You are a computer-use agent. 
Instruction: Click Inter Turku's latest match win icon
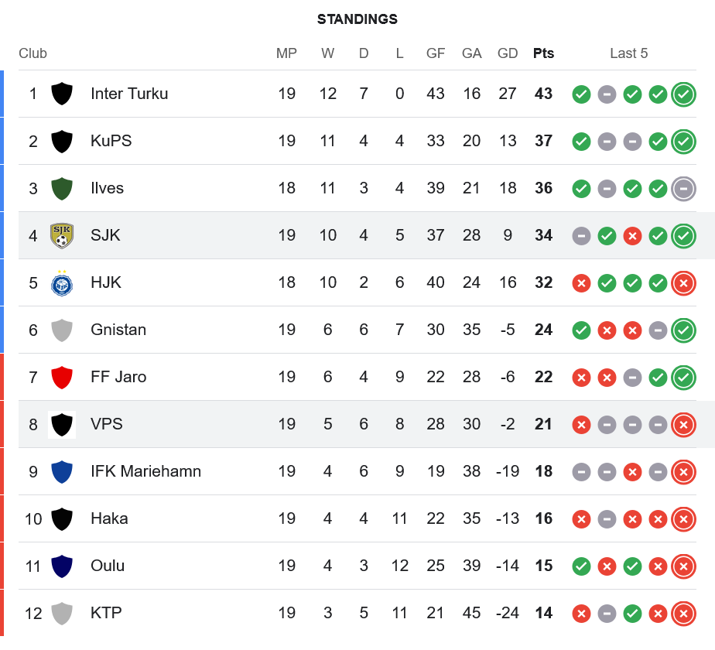(683, 94)
